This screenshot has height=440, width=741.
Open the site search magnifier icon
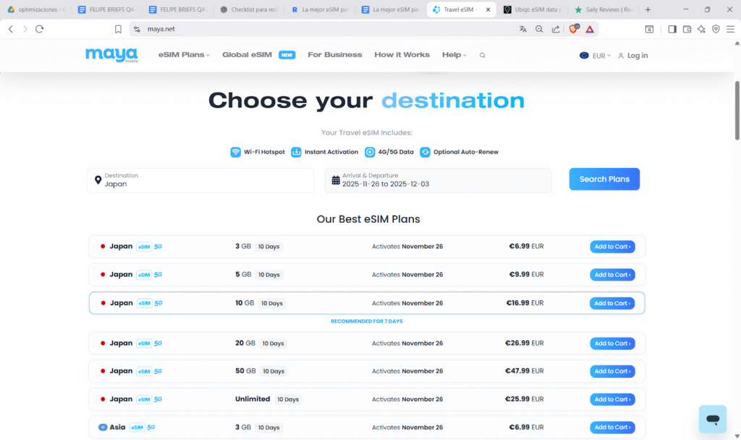tap(483, 55)
